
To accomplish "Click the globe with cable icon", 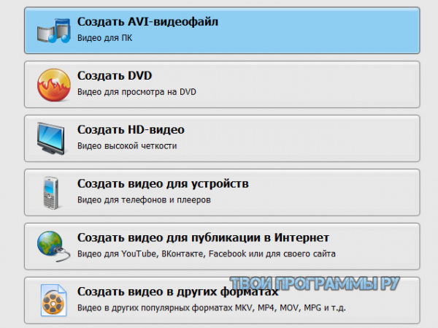I will [x=53, y=246].
